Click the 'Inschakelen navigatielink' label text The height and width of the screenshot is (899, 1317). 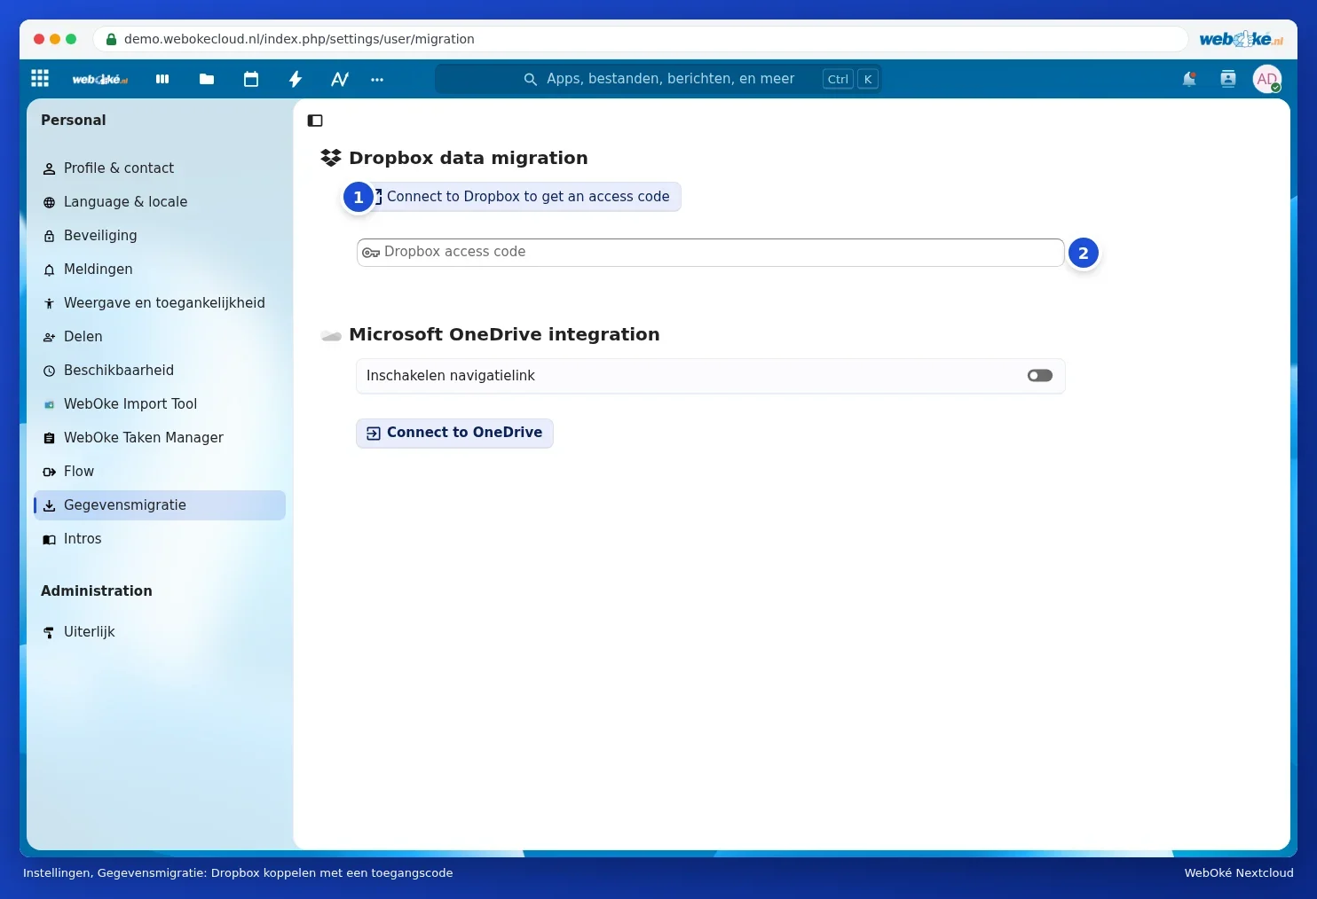pyautogui.click(x=450, y=376)
